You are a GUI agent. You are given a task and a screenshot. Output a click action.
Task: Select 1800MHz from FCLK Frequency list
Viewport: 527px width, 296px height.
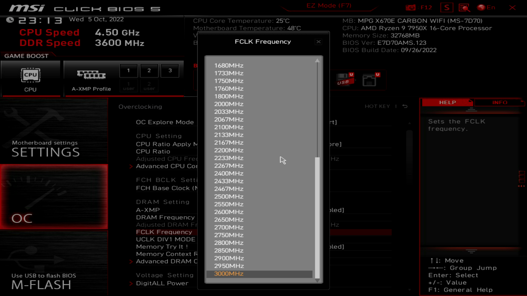pyautogui.click(x=228, y=96)
